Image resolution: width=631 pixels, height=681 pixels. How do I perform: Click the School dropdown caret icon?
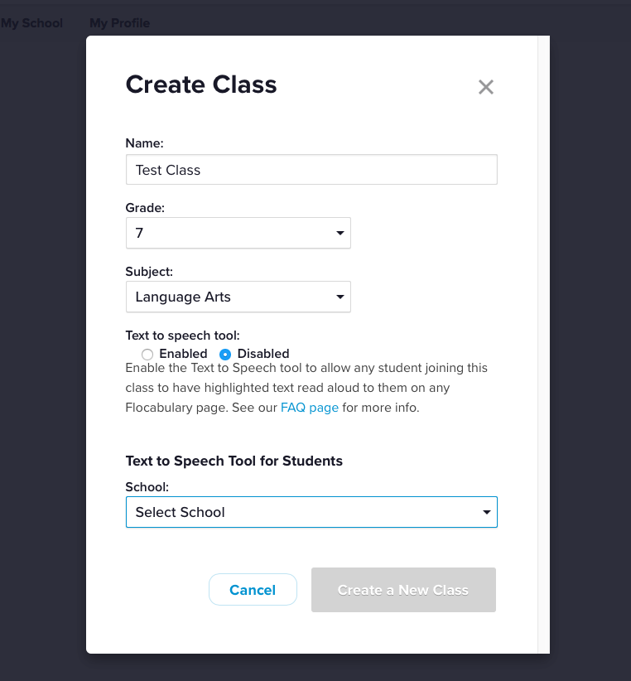487,513
